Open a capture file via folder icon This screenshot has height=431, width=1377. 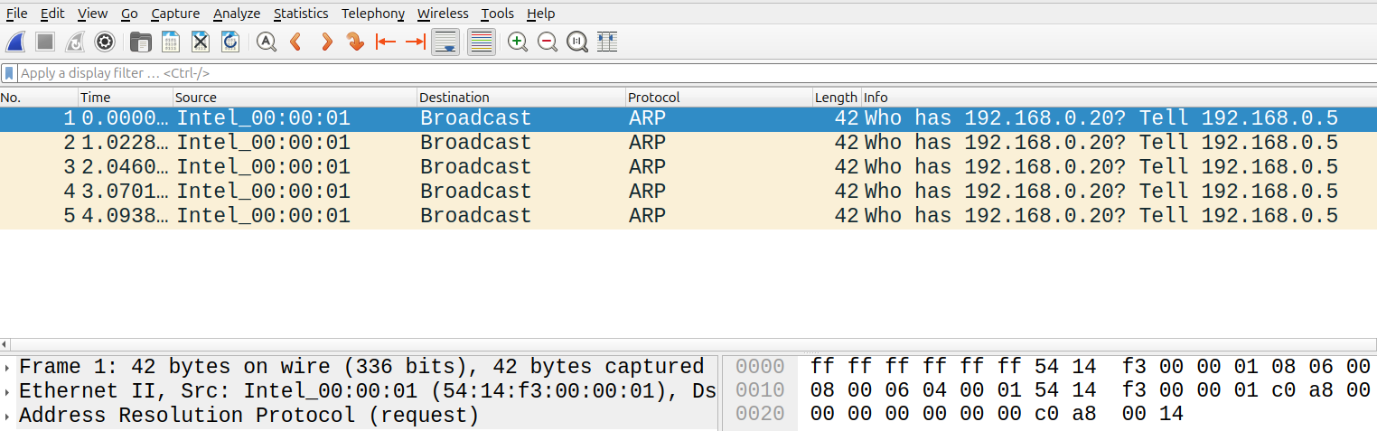(x=141, y=42)
